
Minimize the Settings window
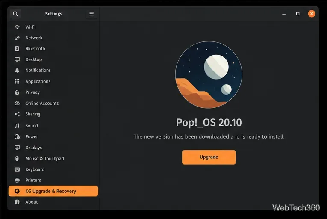tap(284, 14)
